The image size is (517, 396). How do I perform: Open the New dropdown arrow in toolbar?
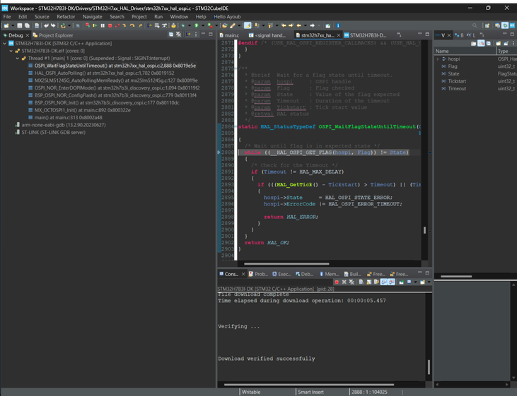click(x=13, y=25)
